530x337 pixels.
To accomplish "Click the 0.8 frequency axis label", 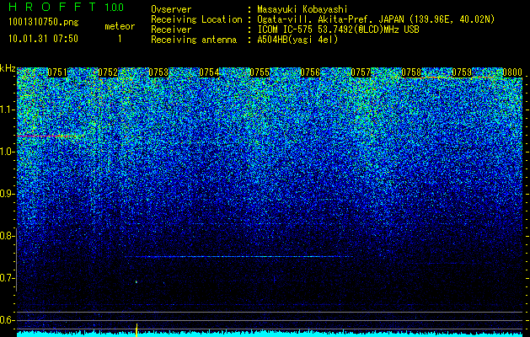I will pos(7,236).
